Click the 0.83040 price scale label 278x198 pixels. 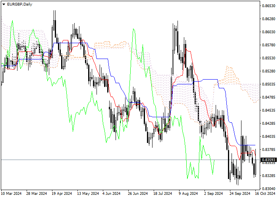pos(269,189)
